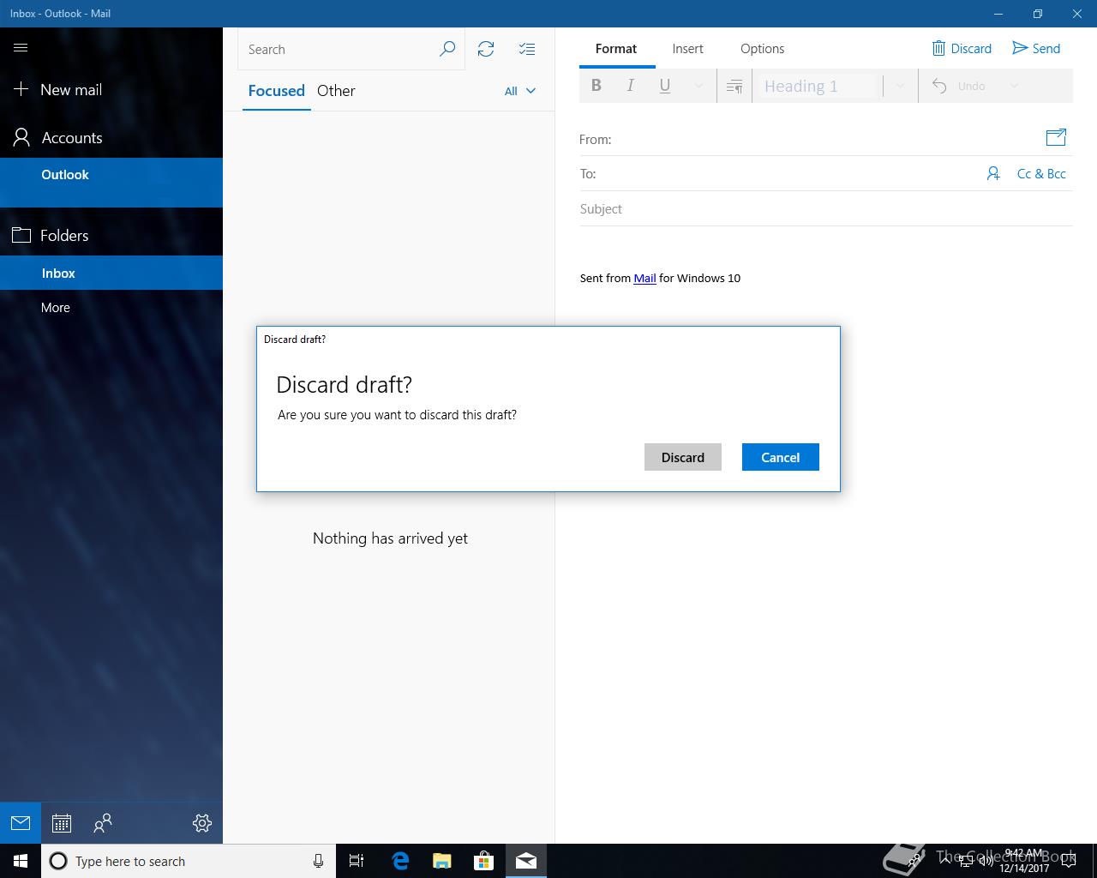Viewport: 1097px width, 878px height.
Task: Show Cc & Bcc fields
Action: pos(1041,173)
